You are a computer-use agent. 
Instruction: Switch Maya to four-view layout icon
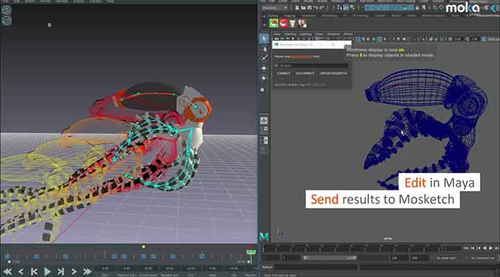(264, 129)
